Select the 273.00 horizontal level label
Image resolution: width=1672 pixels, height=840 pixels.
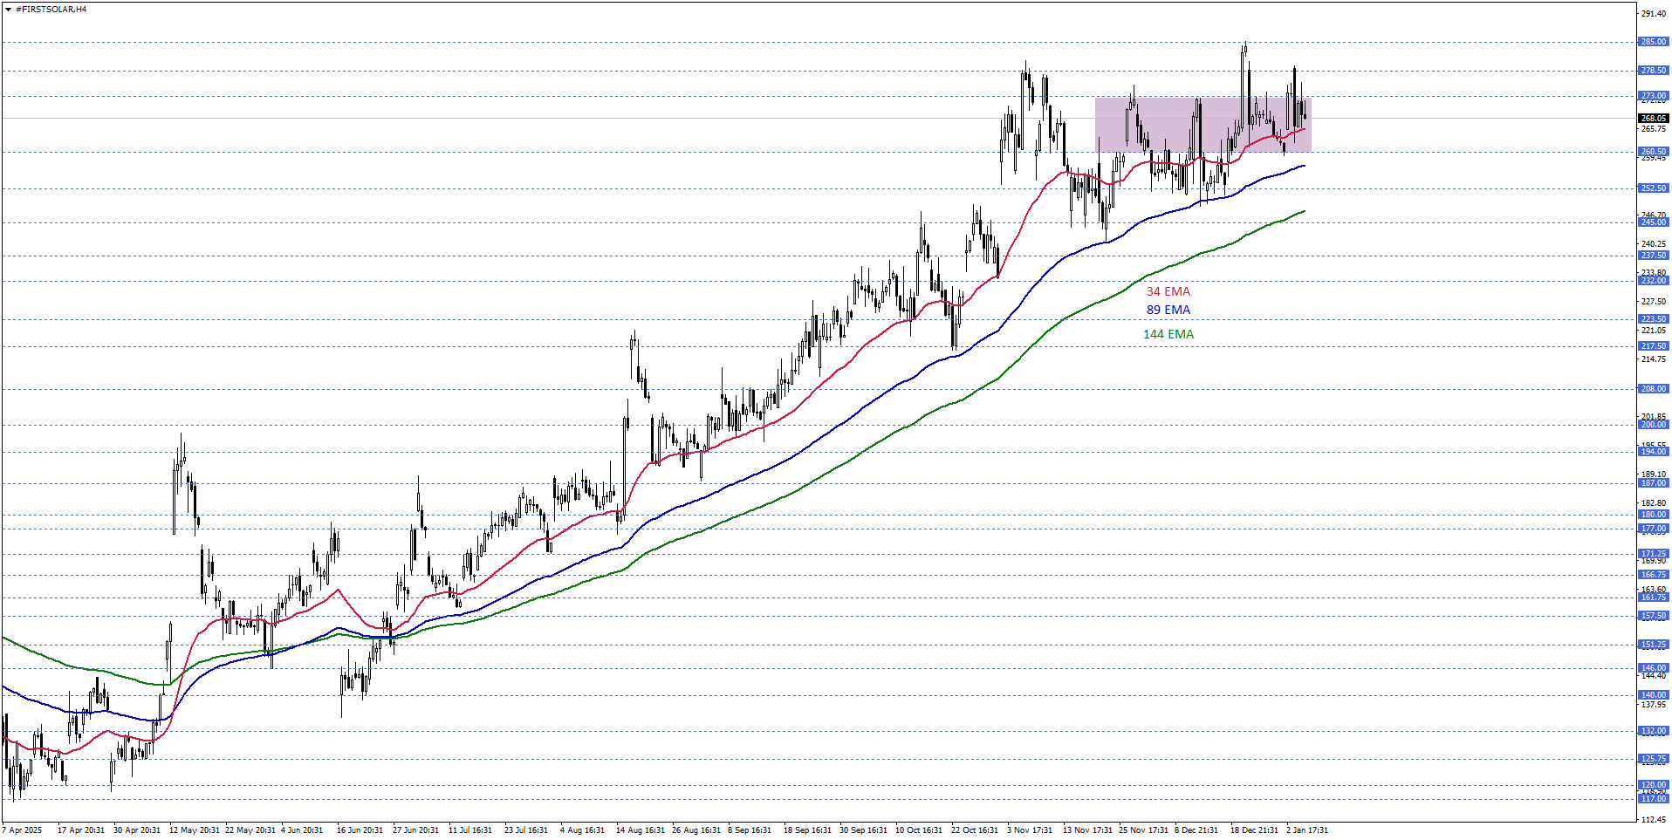[1654, 96]
